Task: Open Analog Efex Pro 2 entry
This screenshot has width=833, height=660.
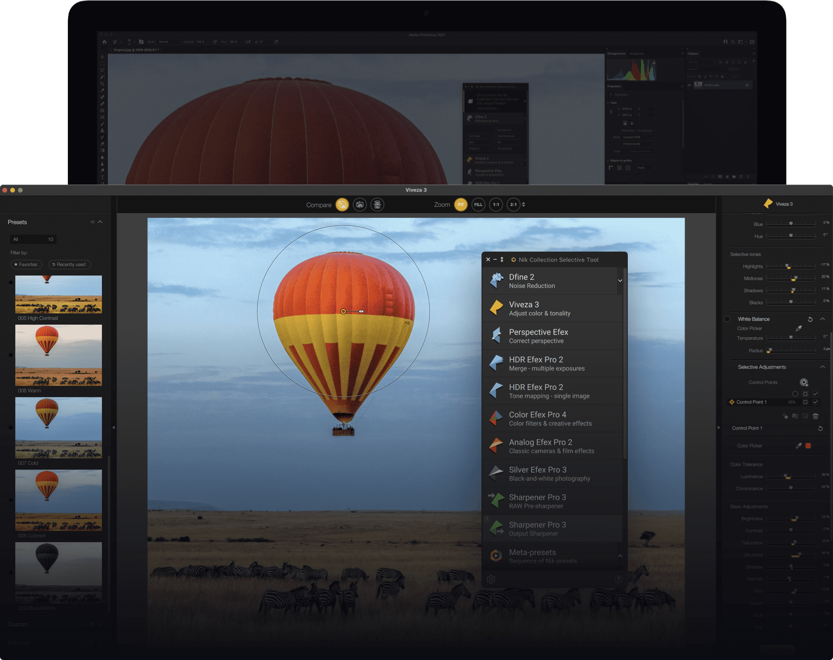Action: point(553,446)
